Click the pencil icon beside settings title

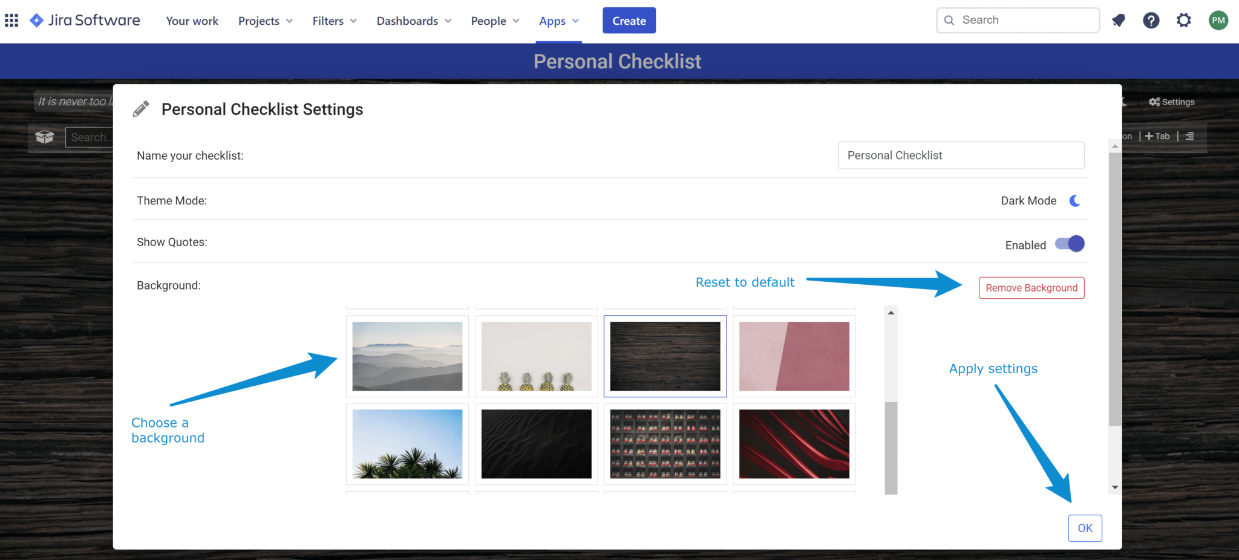tap(141, 109)
